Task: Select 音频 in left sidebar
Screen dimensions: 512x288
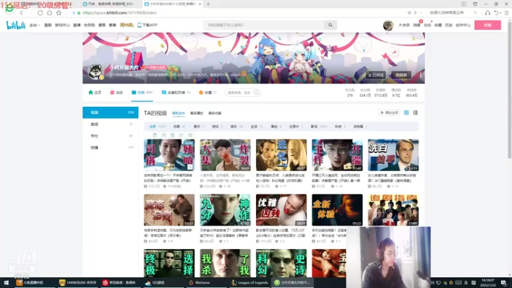Action: [x=110, y=124]
